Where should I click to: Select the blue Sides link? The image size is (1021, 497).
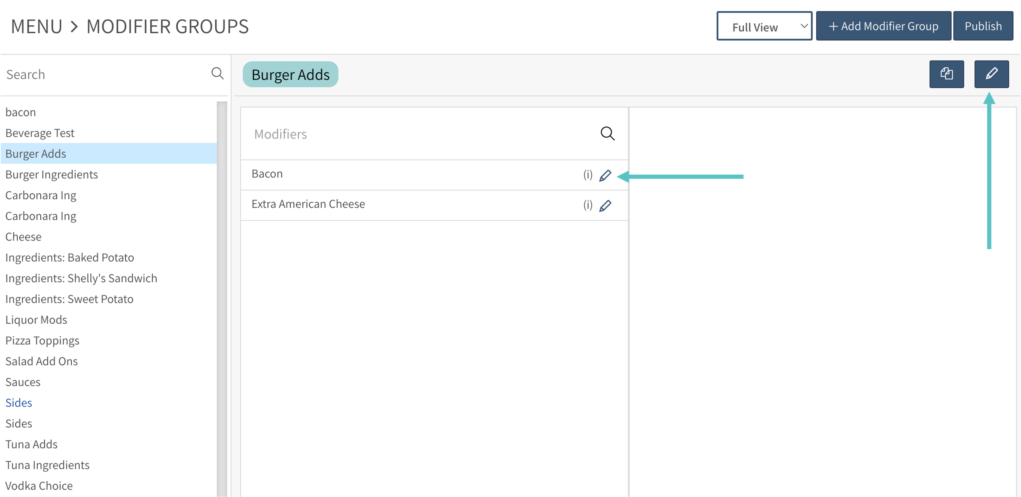pyautogui.click(x=18, y=403)
